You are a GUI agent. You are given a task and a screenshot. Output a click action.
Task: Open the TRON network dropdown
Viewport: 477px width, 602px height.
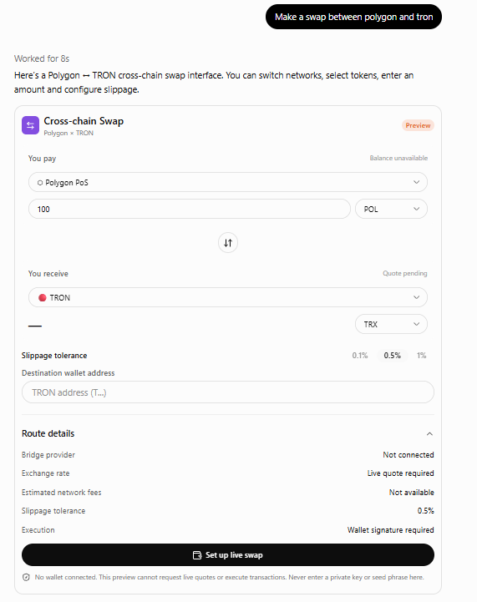click(228, 297)
